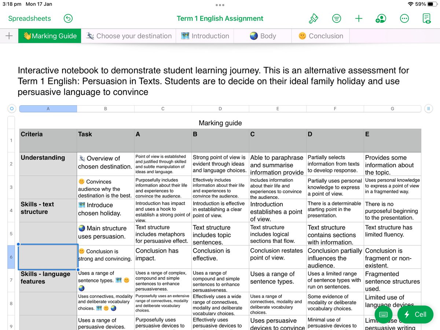Switch to the Conclusion sheet tab
The width and height of the screenshot is (440, 330).
click(x=321, y=36)
